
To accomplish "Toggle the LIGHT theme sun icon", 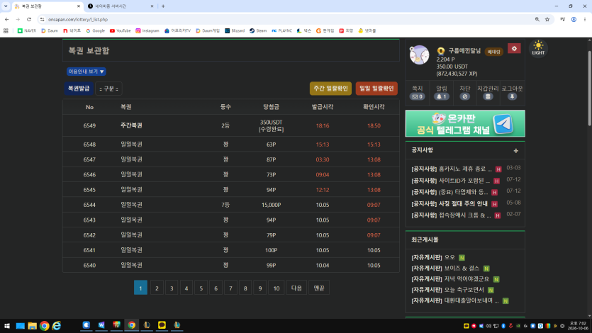I will click(538, 48).
